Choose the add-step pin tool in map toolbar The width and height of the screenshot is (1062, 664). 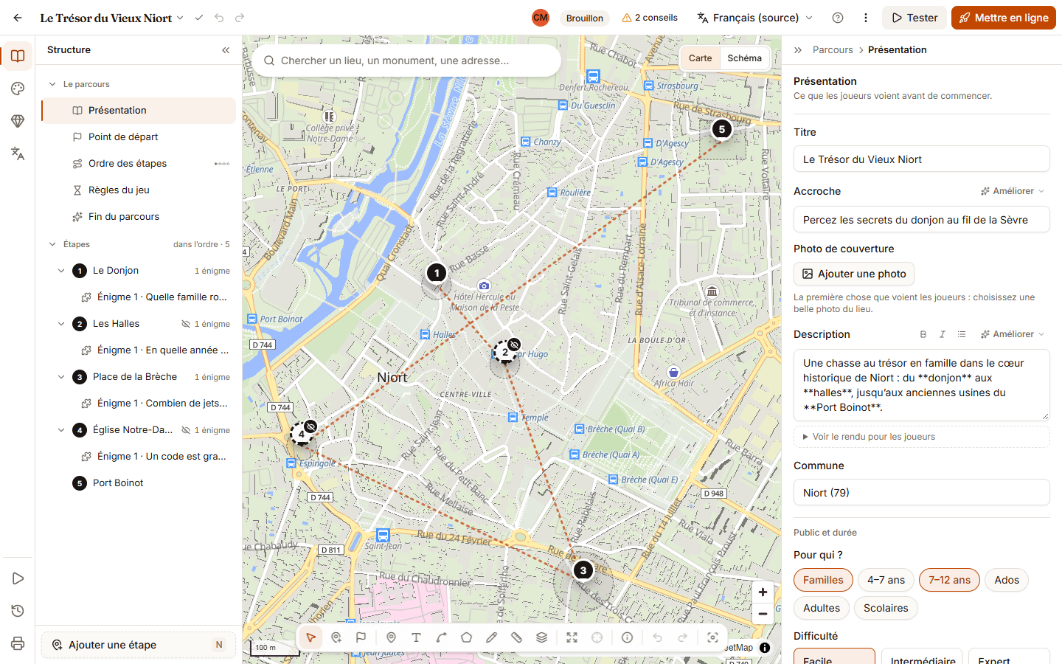(x=336, y=637)
